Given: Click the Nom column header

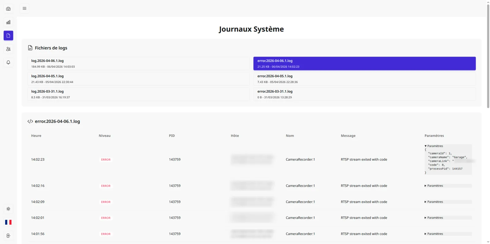Looking at the screenshot, I should [x=290, y=135].
